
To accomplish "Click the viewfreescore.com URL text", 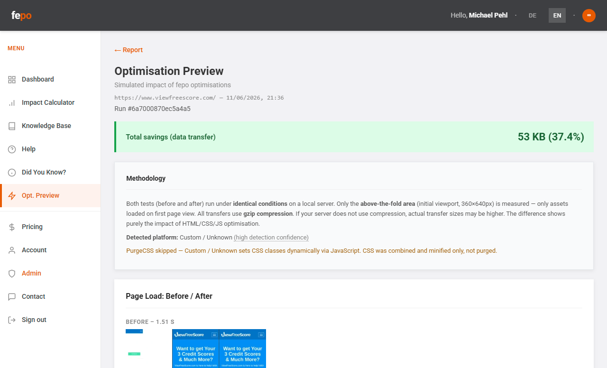I will pyautogui.click(x=165, y=98).
